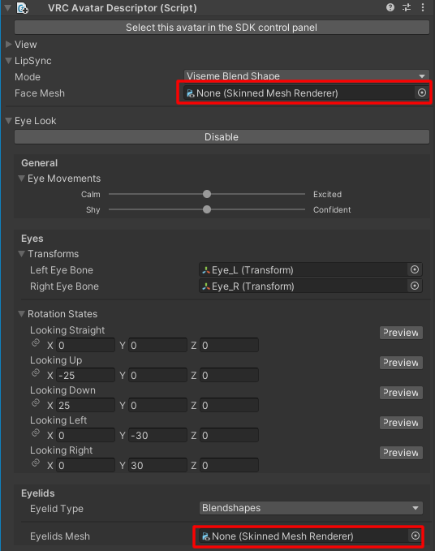Open component help reference icon
This screenshot has width=435, height=551.
[390, 7]
